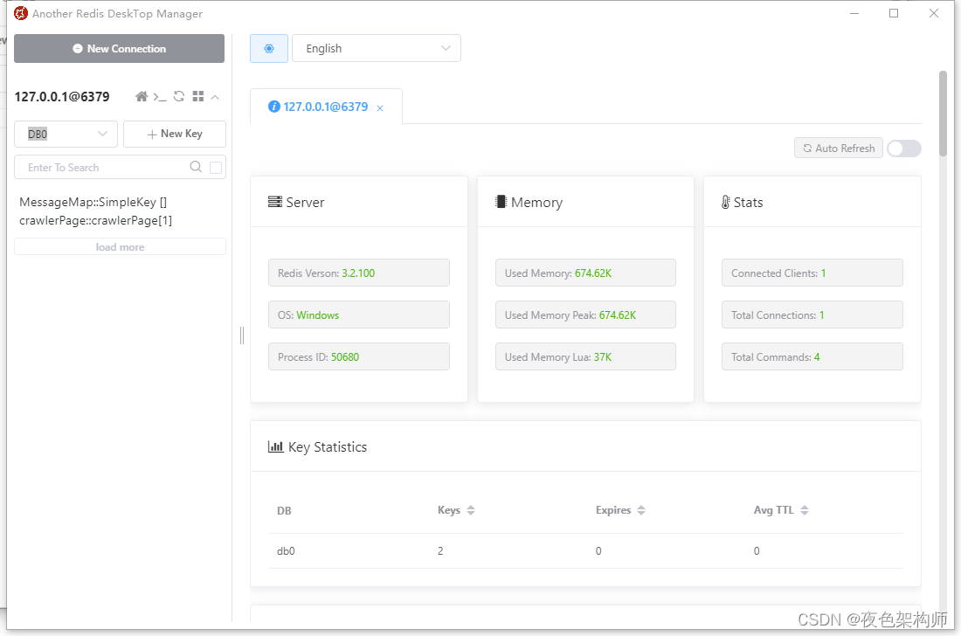Click Total Connections: 1 field
961x636 pixels.
(x=812, y=315)
